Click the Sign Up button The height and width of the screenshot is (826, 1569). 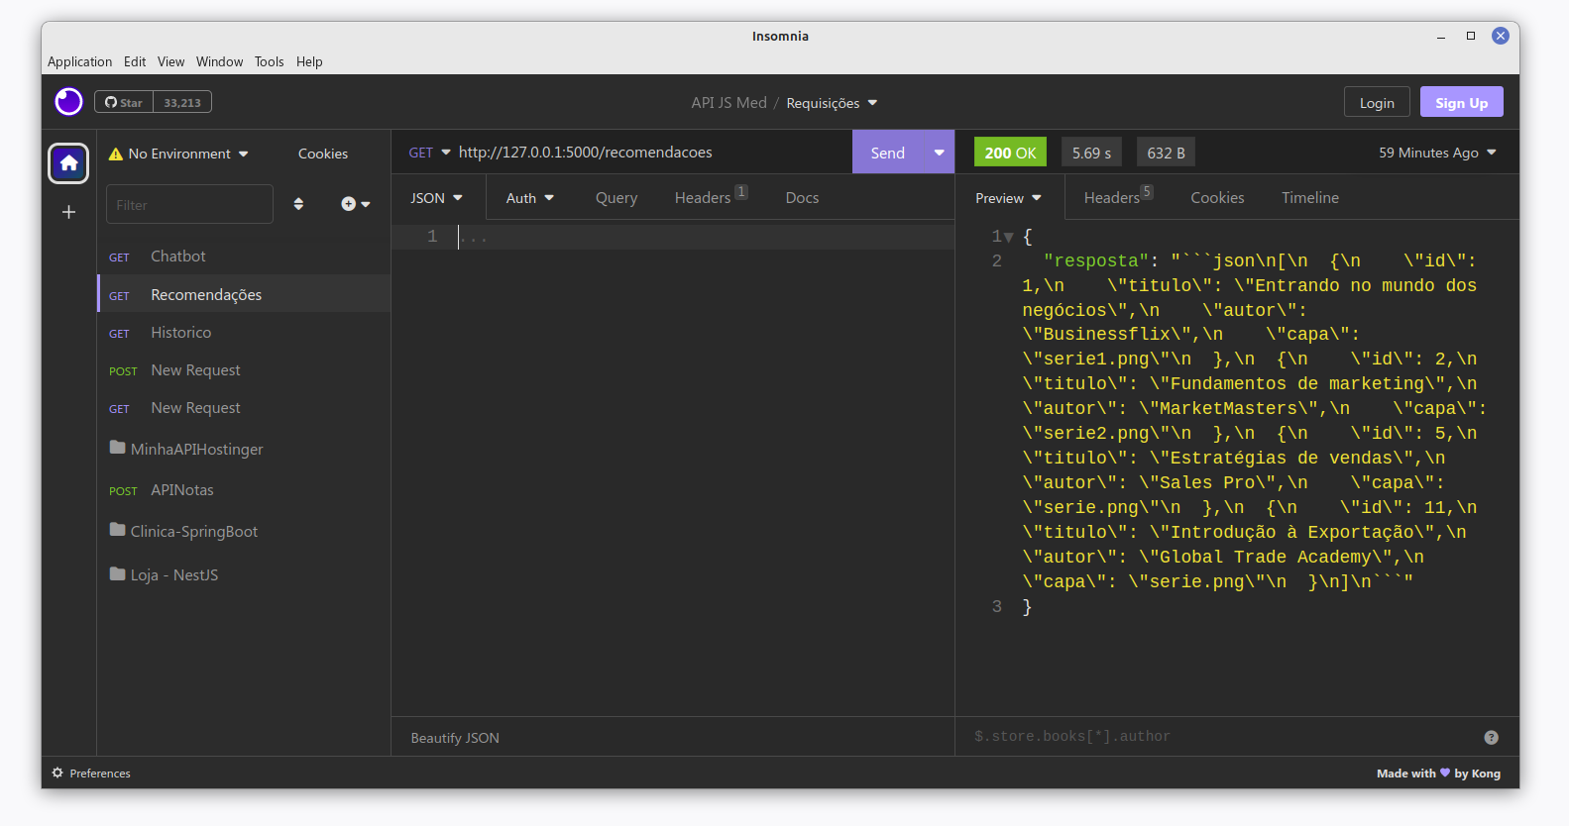tap(1462, 103)
